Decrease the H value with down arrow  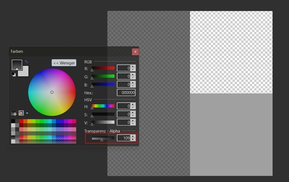click(x=133, y=107)
